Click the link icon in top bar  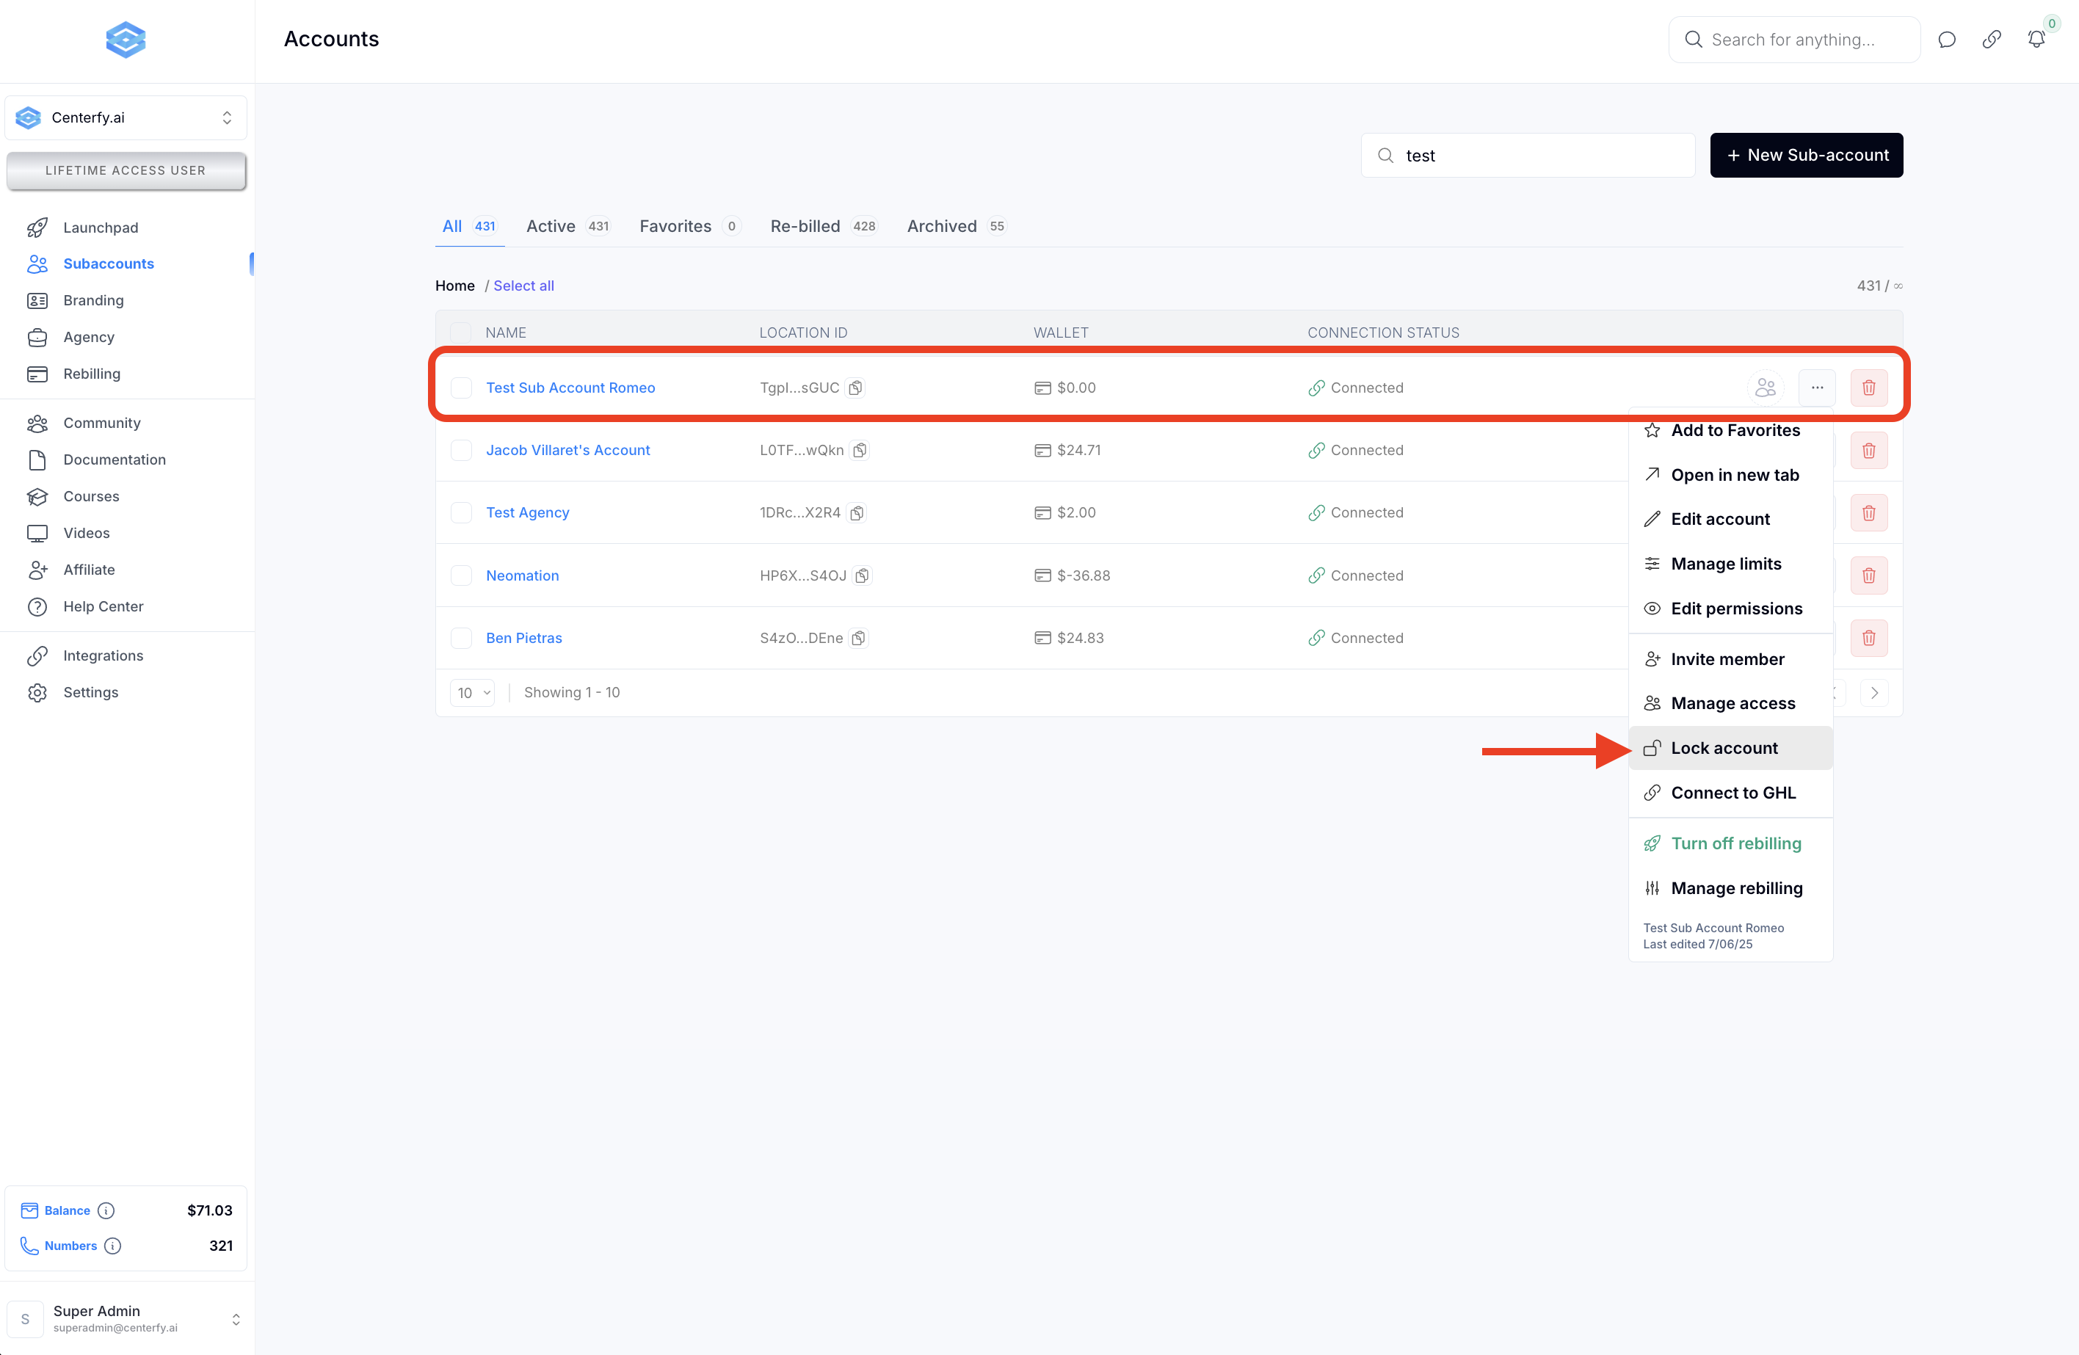[x=1991, y=40]
